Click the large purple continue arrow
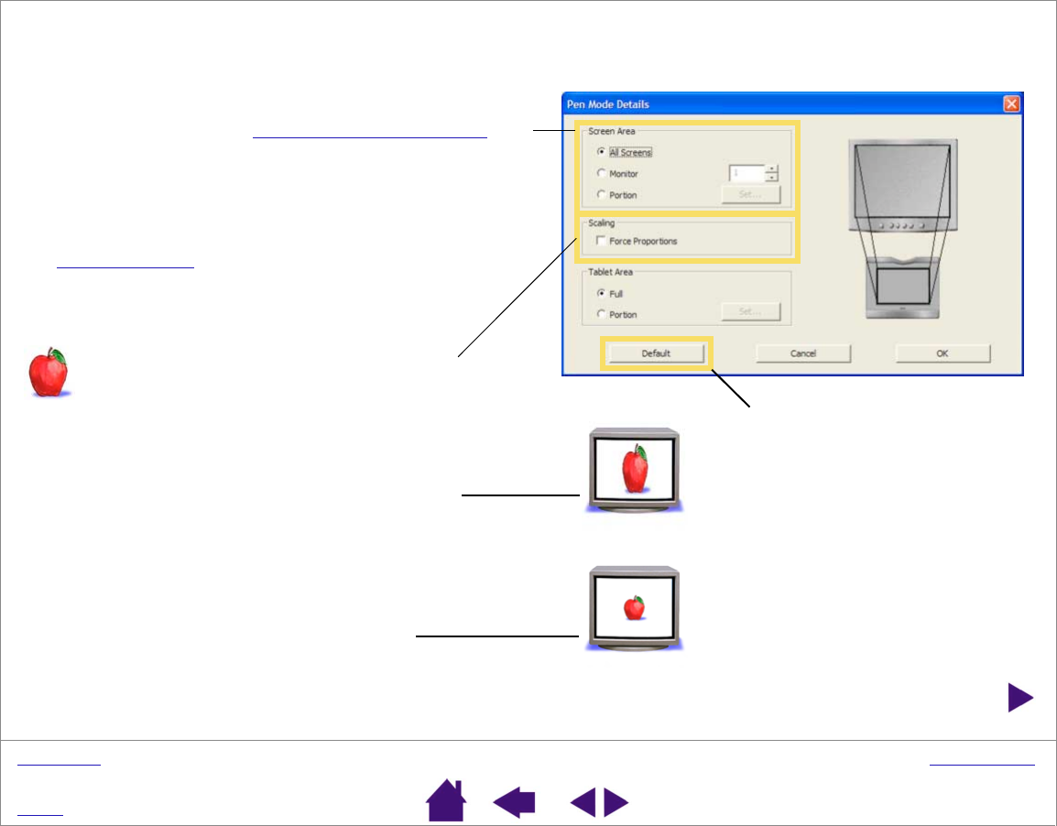 [1020, 697]
